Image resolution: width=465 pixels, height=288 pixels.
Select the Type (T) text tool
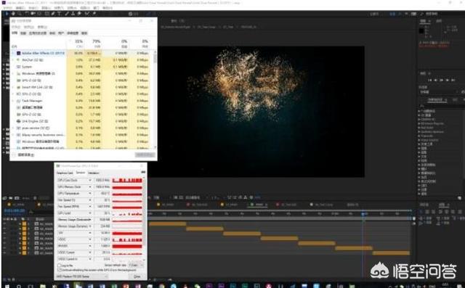60,14
